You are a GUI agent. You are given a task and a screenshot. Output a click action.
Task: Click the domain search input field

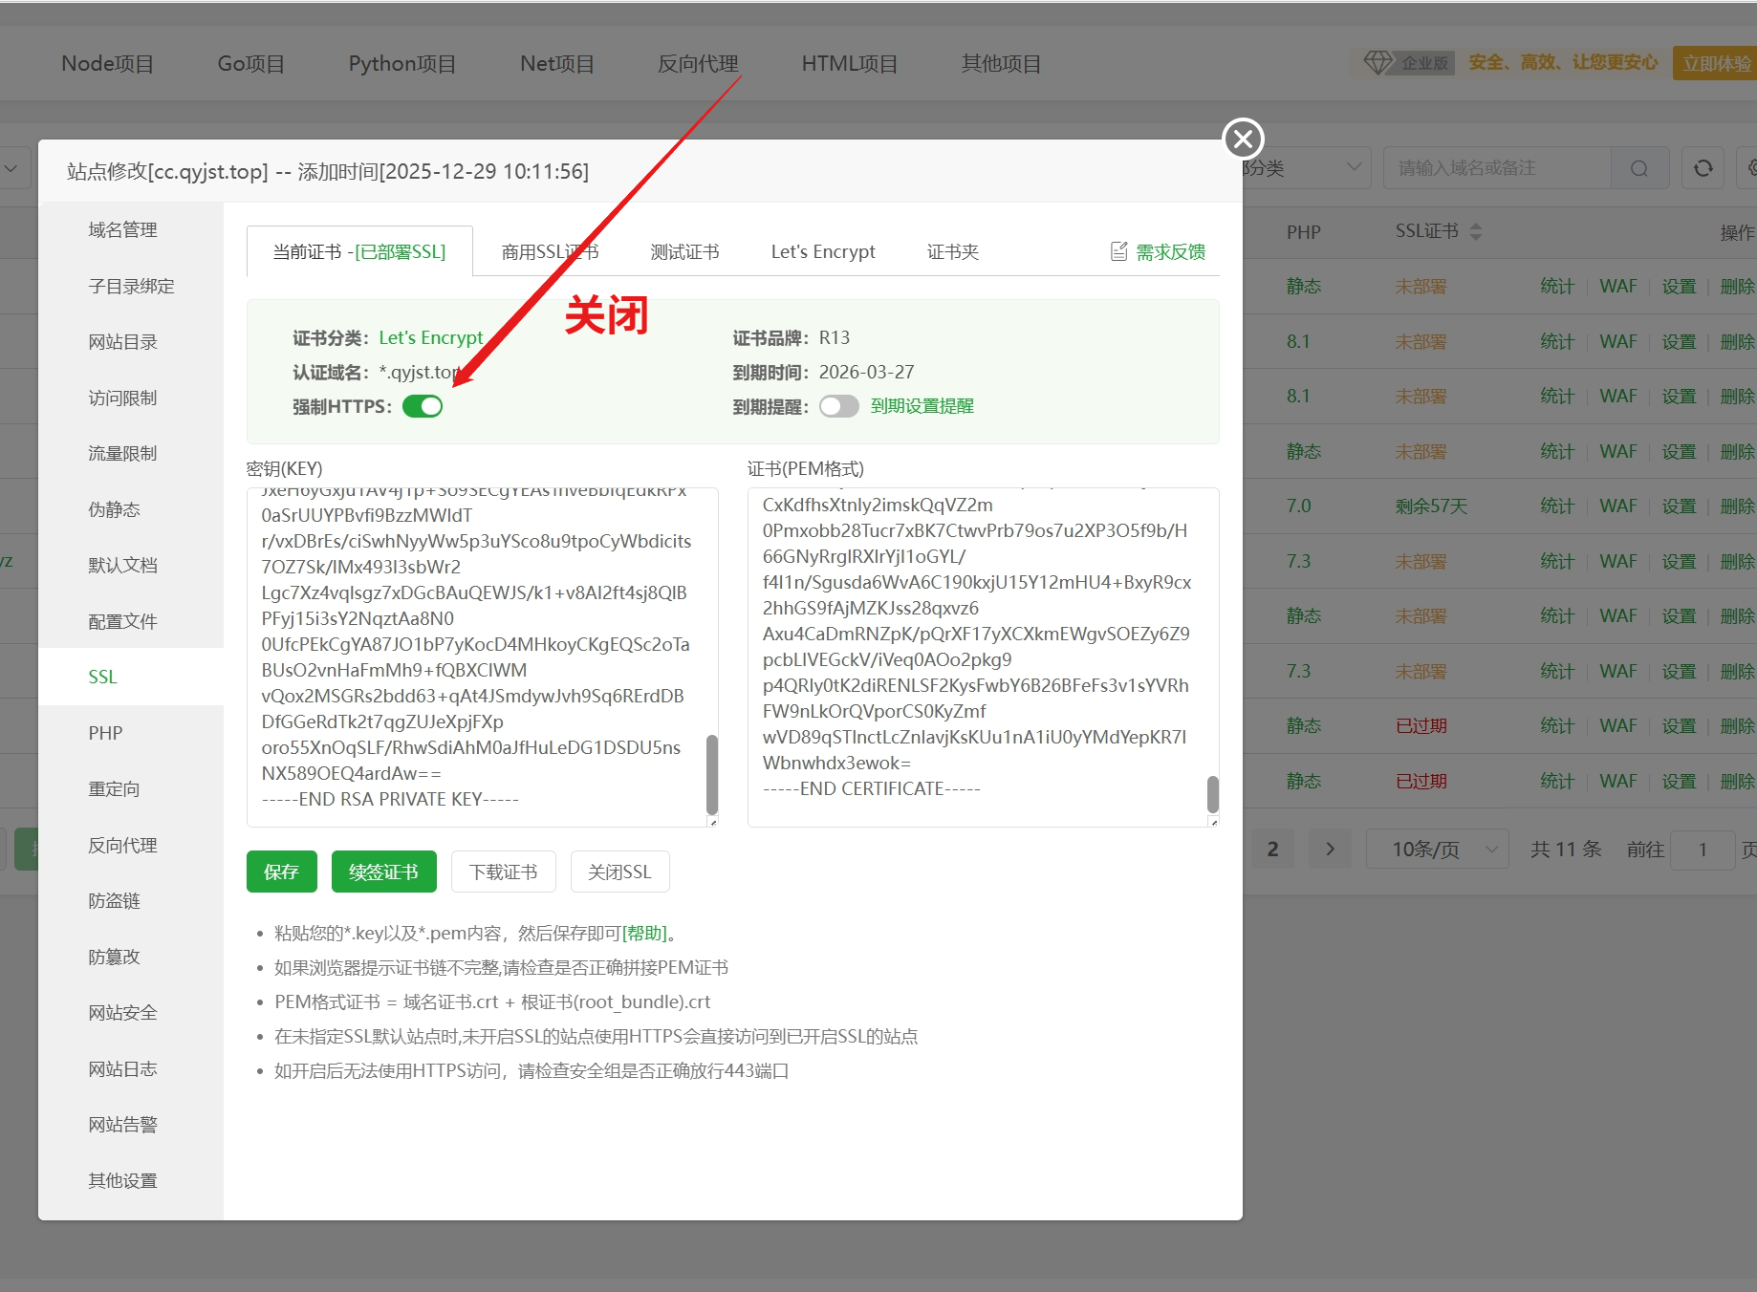click(1496, 168)
